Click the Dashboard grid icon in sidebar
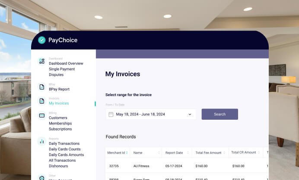 [x=42, y=61]
